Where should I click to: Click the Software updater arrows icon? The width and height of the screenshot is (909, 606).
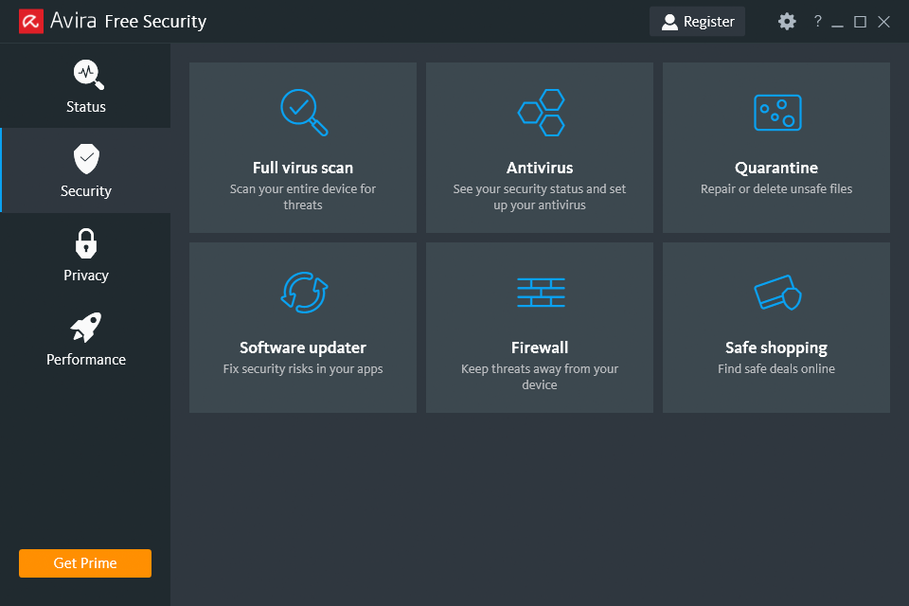[304, 293]
